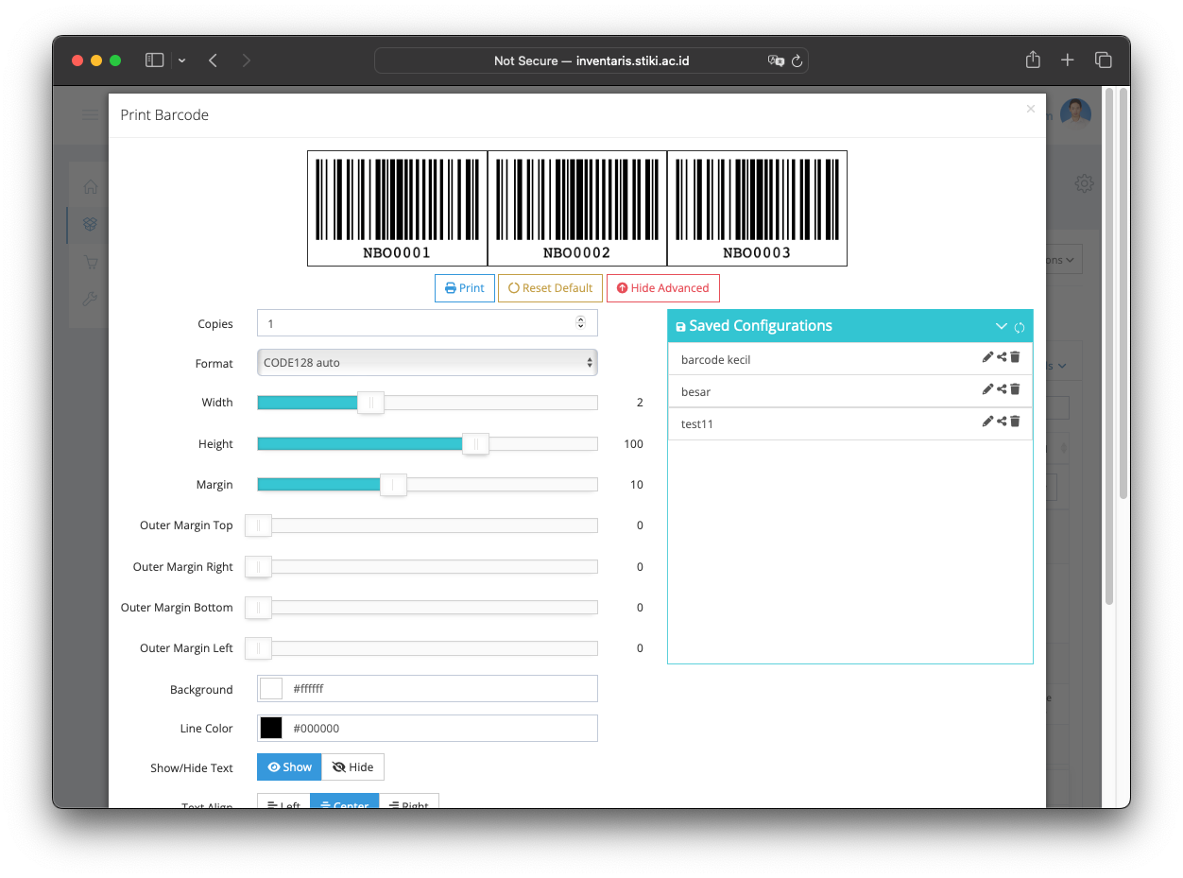This screenshot has height=878, width=1183.
Task: Open Safari sidebar dropdown arrow
Action: 181,60
